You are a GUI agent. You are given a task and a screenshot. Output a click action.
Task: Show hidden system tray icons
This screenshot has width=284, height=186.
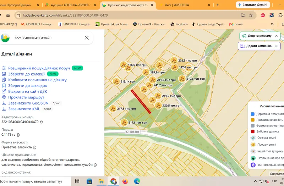(x=255, y=181)
